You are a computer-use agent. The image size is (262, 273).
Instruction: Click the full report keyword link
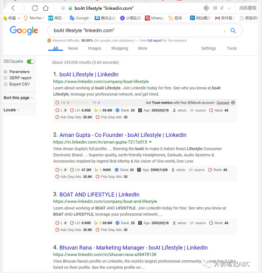[155, 41]
